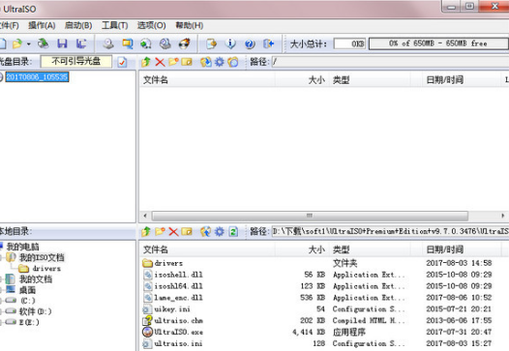Select 我的文档 tree item
The width and height of the screenshot is (509, 351).
click(x=36, y=279)
